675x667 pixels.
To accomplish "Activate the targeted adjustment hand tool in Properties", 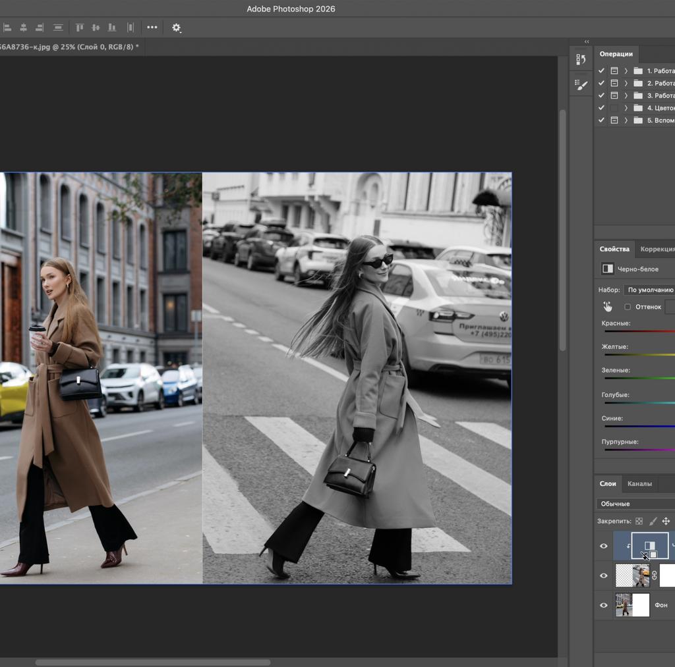I will (x=607, y=306).
